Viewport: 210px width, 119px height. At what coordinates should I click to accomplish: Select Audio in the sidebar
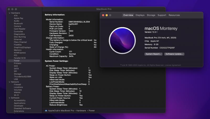point(17,21)
